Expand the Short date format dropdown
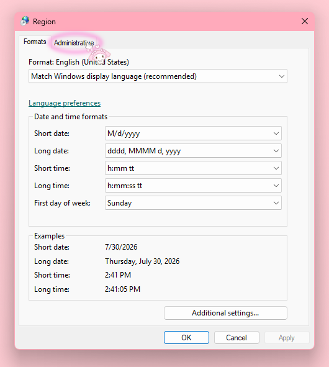Viewport: 329px width, 367px height. [193, 134]
